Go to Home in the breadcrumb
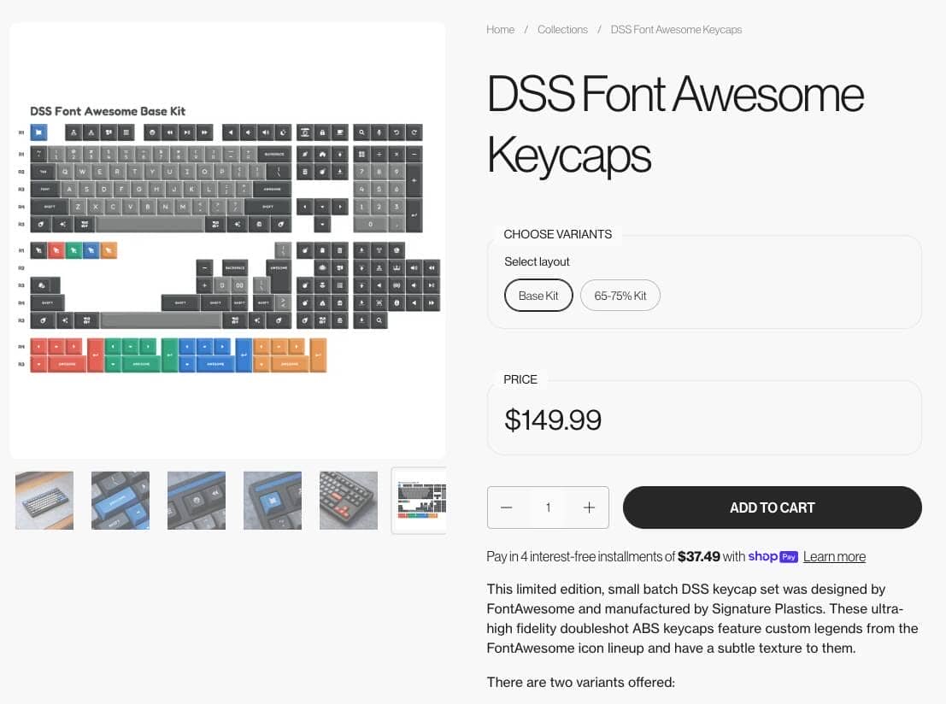This screenshot has width=946, height=704. pos(500,30)
